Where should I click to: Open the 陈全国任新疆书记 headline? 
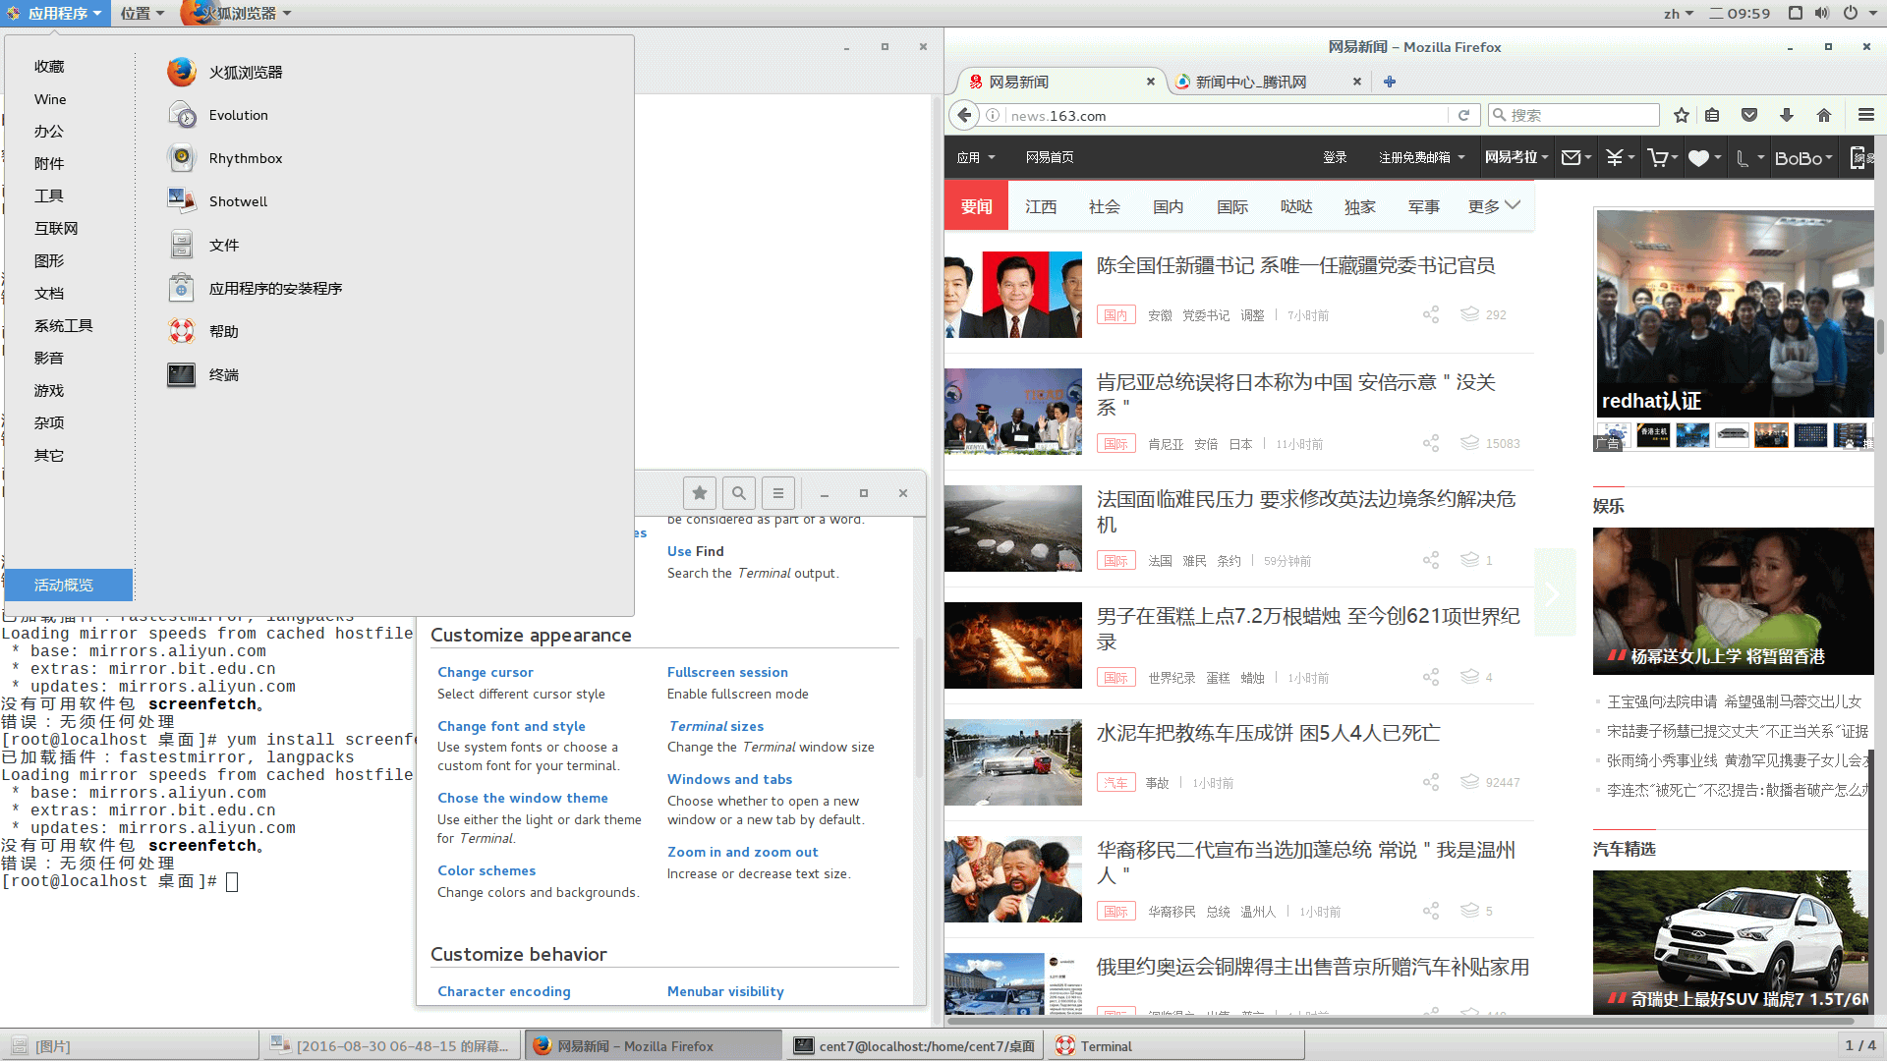pyautogui.click(x=1295, y=265)
